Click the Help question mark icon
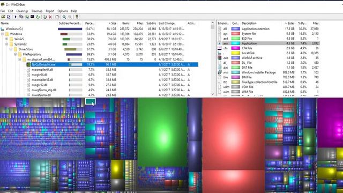343x193 pixels. pos(77,17)
